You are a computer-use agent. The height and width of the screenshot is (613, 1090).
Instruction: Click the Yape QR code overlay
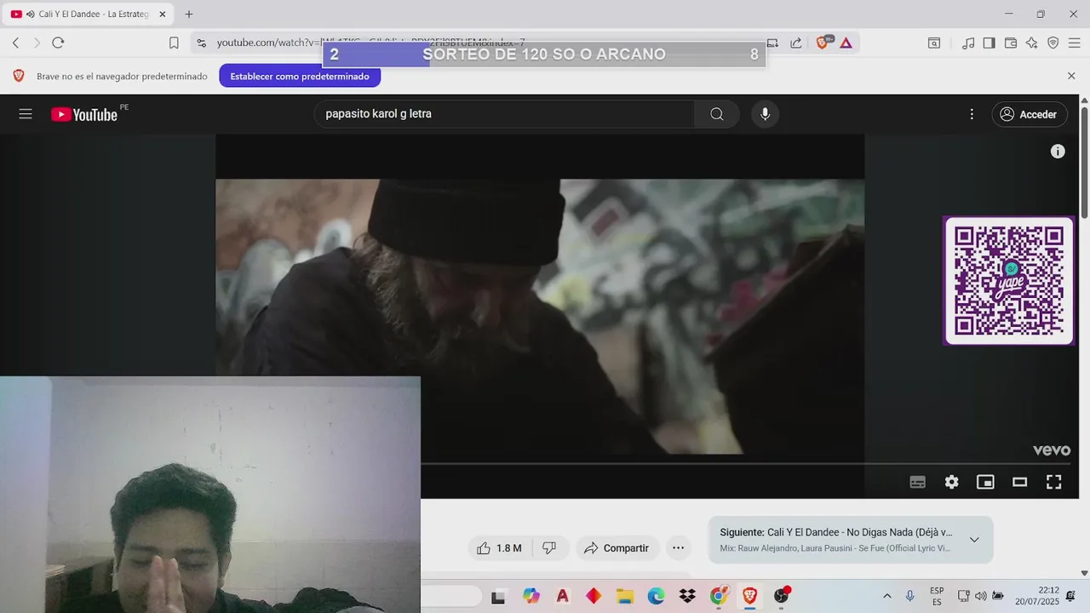click(1009, 281)
